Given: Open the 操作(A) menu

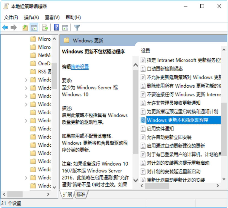Looking at the screenshot, I should (31, 17).
